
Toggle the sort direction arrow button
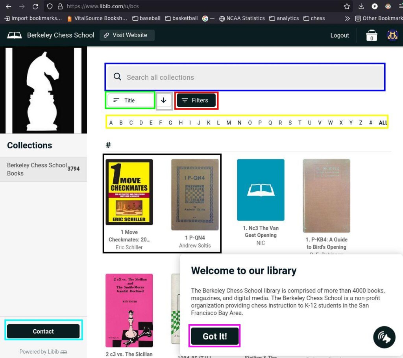click(x=164, y=100)
